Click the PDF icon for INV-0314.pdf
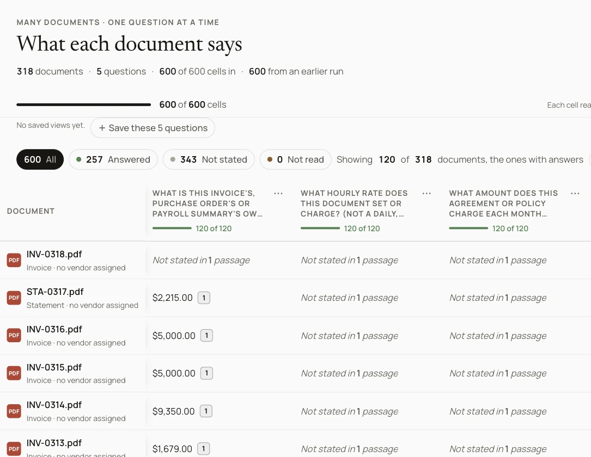The height and width of the screenshot is (457, 591). [14, 411]
